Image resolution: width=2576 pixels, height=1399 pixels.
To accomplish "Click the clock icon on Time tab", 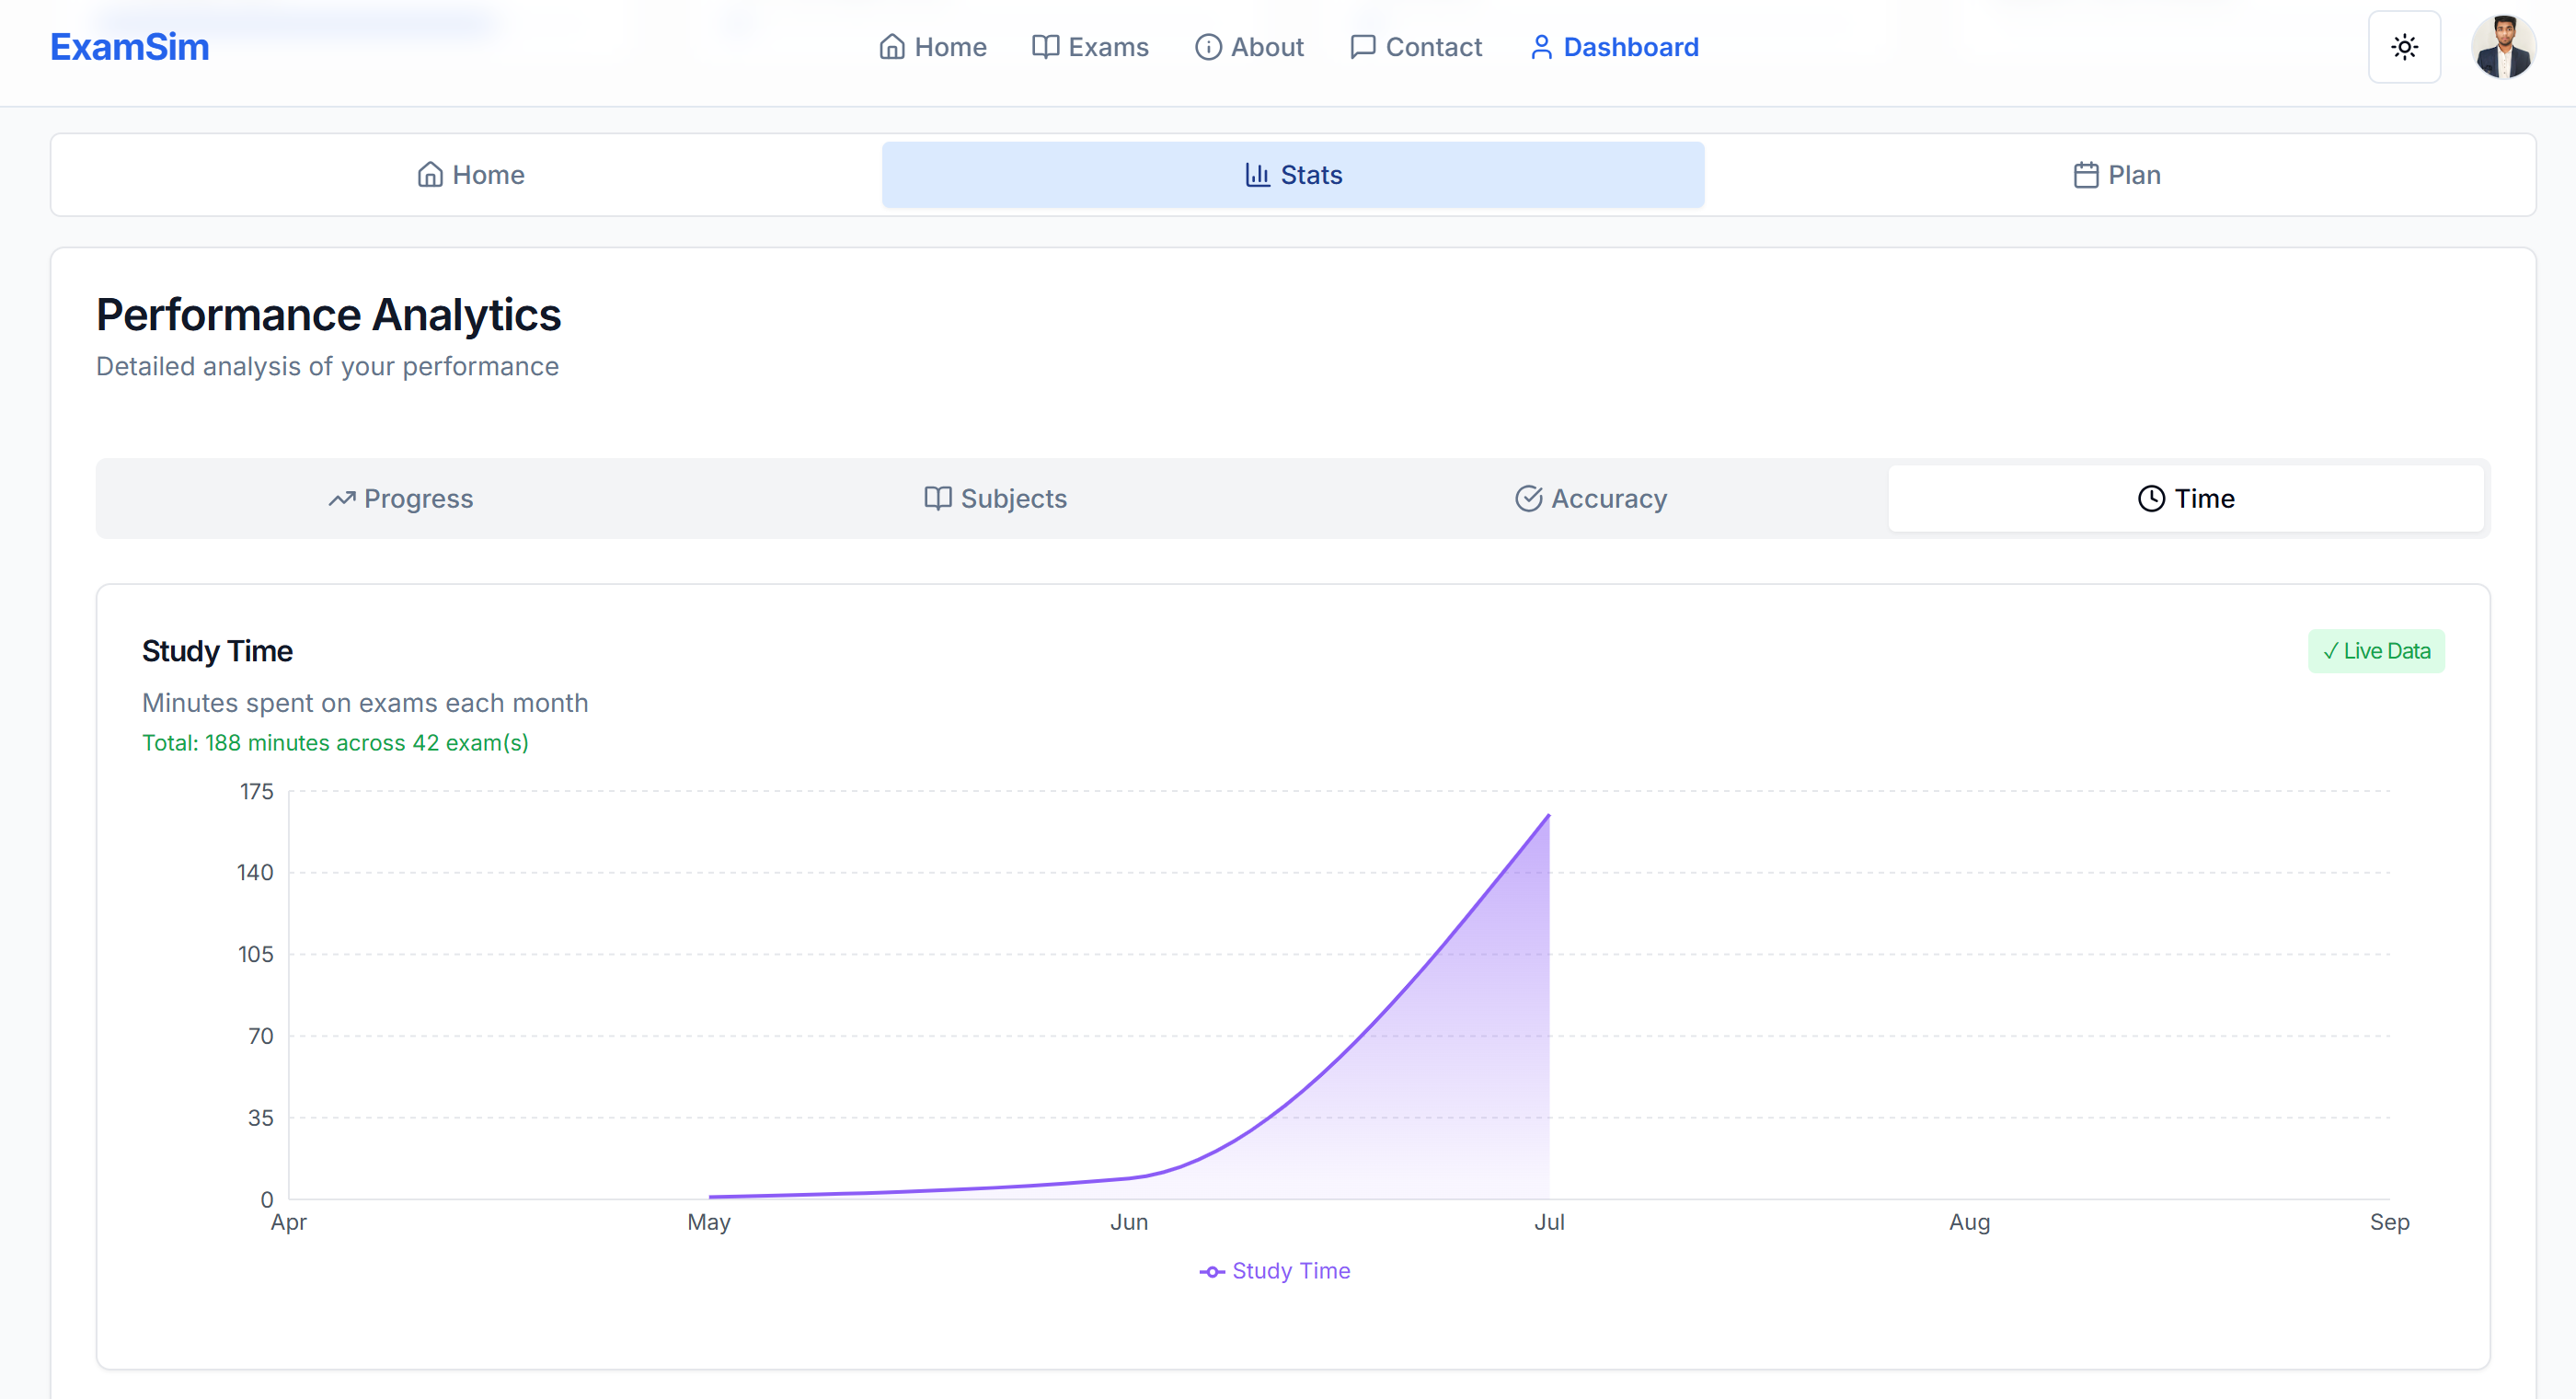I will click(x=2150, y=498).
